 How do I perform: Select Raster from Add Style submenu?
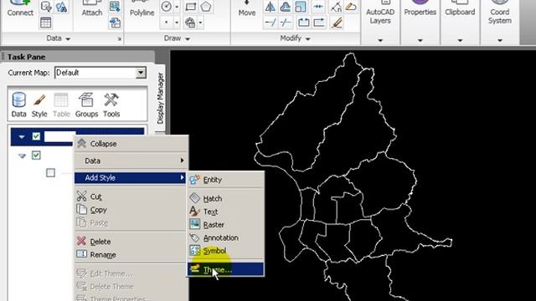225,225
